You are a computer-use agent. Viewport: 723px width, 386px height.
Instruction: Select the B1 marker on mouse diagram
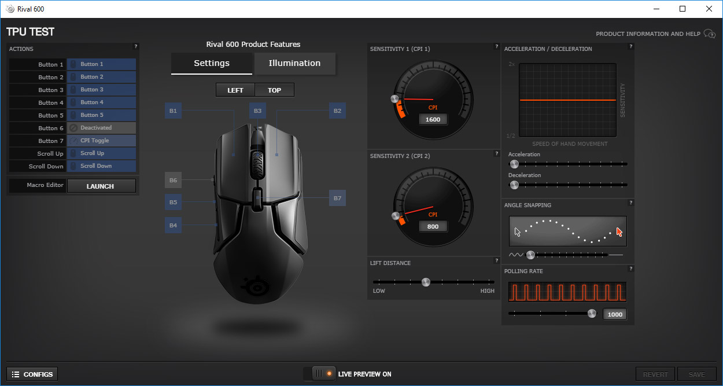(x=173, y=111)
